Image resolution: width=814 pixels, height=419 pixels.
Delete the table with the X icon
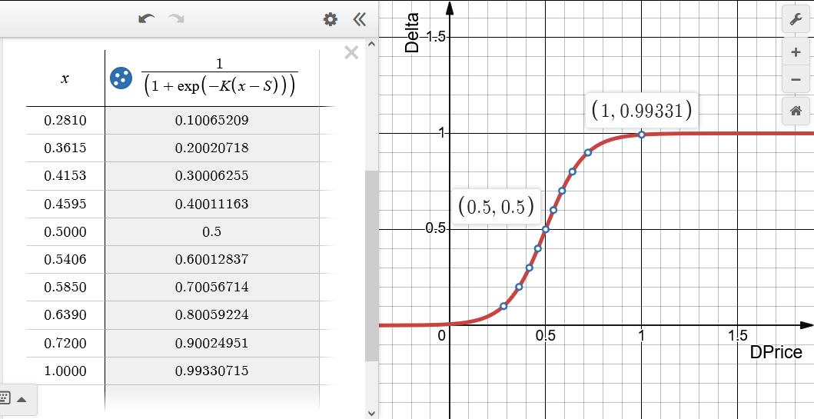click(x=351, y=52)
